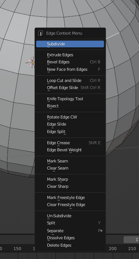The height and width of the screenshot is (259, 139).
Task: Click Edge Bevel Weight
Action: tap(70, 150)
